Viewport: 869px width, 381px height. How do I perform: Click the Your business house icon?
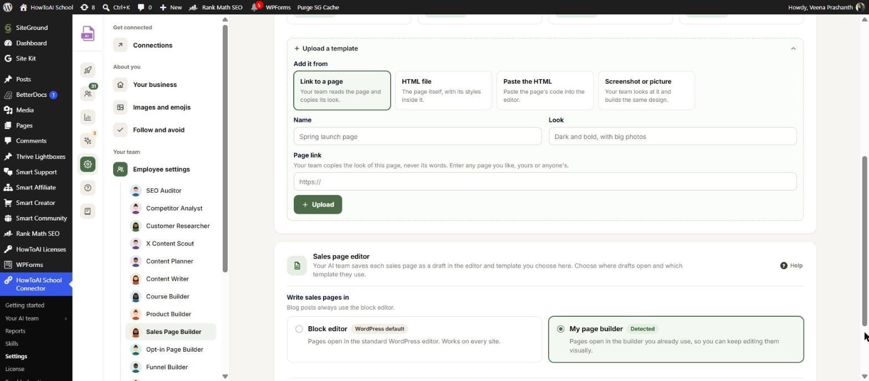(x=120, y=85)
